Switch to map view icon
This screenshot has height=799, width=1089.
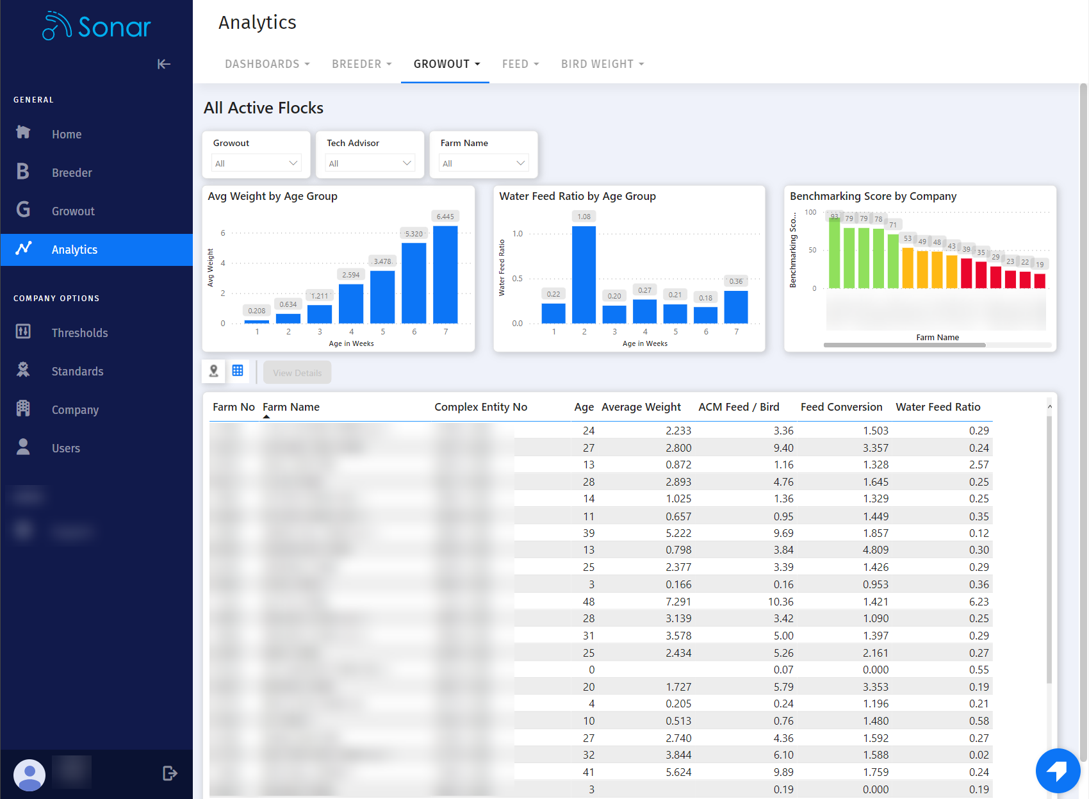click(214, 371)
